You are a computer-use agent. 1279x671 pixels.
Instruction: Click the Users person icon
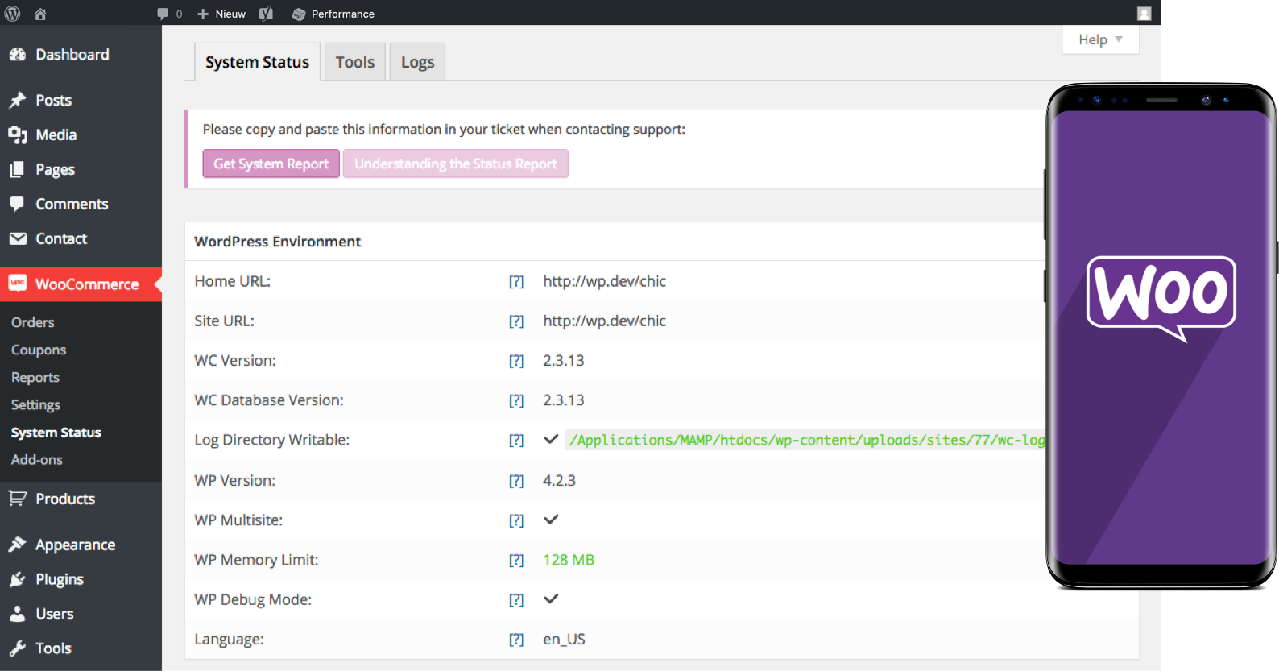(x=18, y=614)
